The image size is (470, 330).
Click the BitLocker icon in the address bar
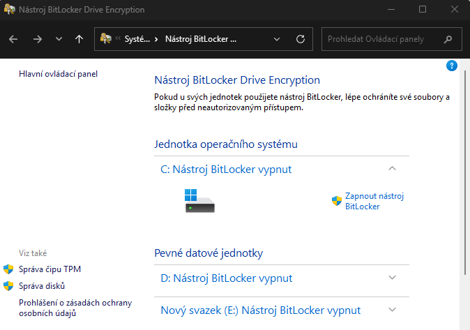[106, 38]
